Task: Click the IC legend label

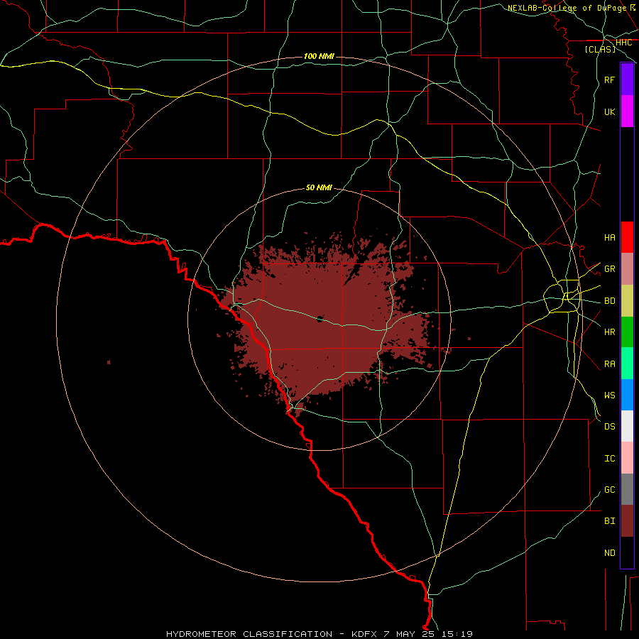Action: (x=609, y=459)
